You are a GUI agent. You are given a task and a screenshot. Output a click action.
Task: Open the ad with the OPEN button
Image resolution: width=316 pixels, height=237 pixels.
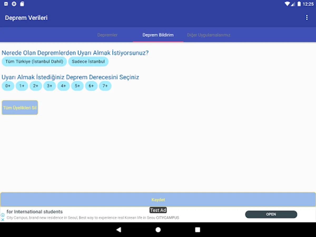tap(271, 214)
